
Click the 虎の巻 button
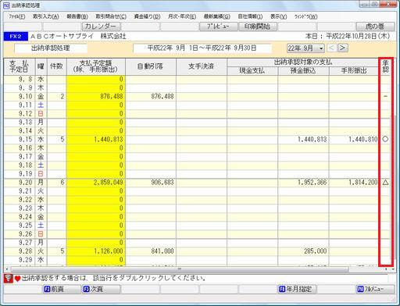(x=375, y=27)
